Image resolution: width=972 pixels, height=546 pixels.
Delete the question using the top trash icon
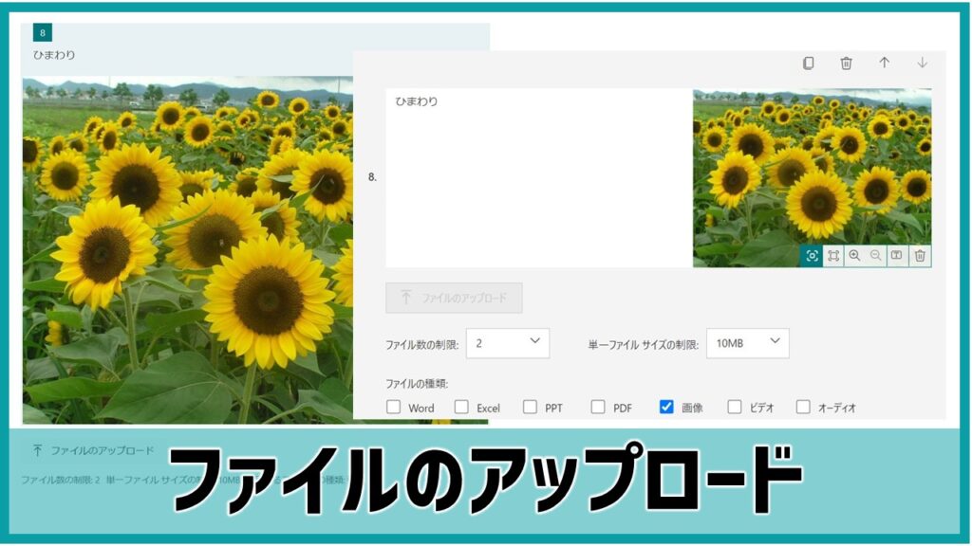pyautogui.click(x=846, y=64)
